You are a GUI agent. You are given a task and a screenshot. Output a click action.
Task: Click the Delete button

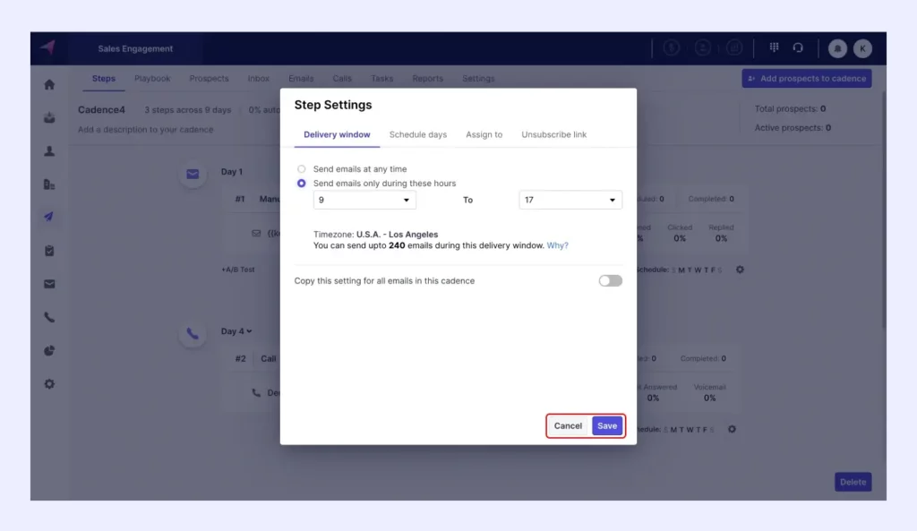[853, 482]
